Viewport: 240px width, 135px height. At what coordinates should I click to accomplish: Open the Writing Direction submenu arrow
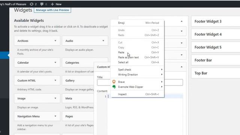pos(162,75)
